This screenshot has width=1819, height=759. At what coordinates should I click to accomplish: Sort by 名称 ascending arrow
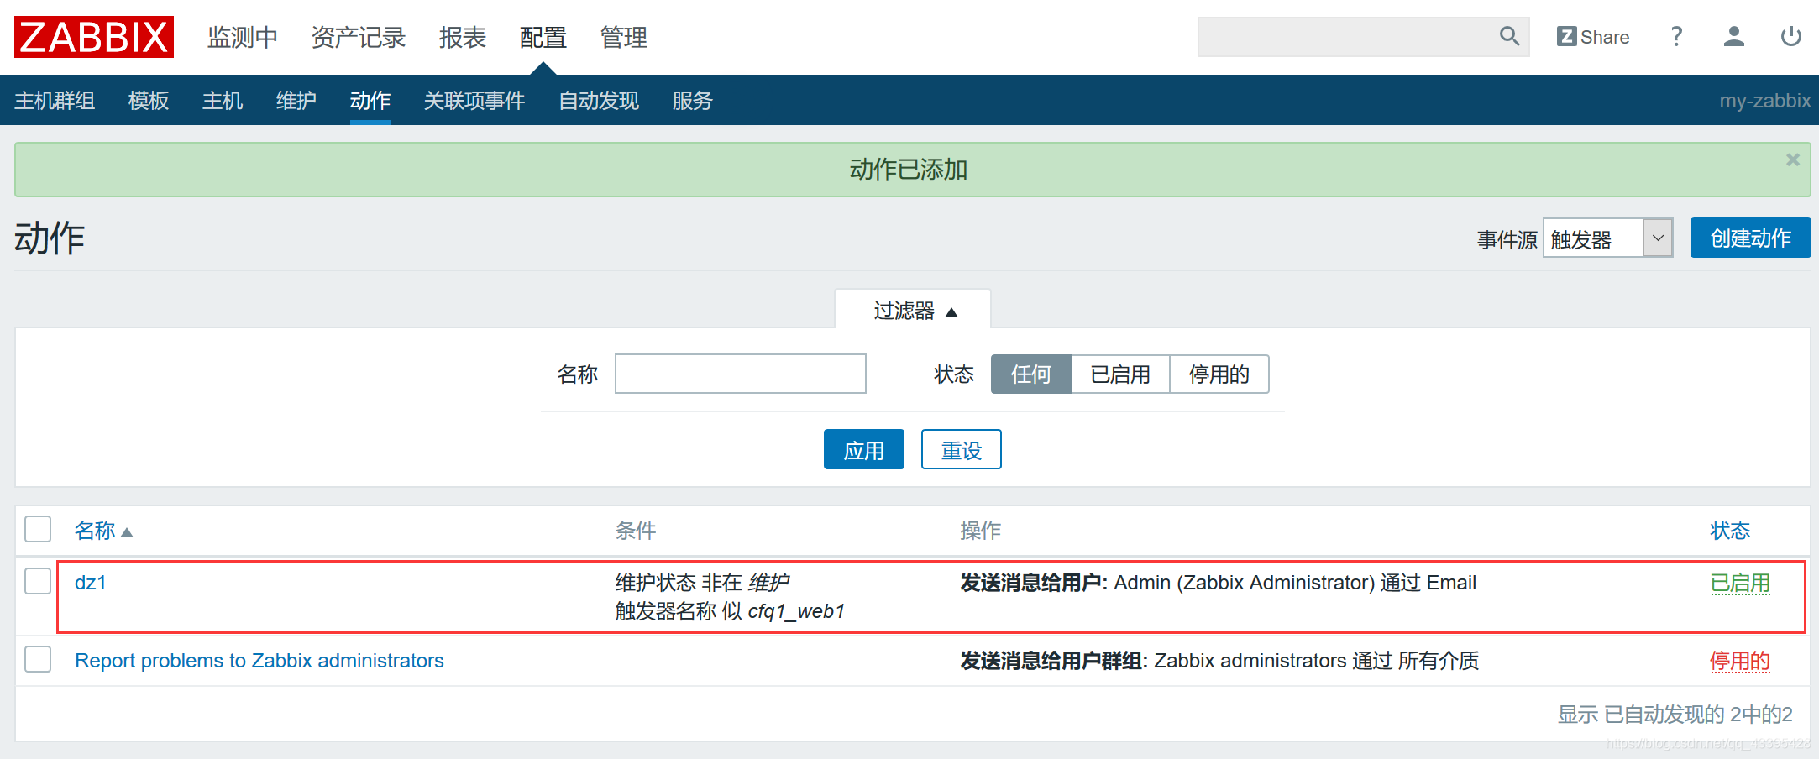(x=127, y=532)
